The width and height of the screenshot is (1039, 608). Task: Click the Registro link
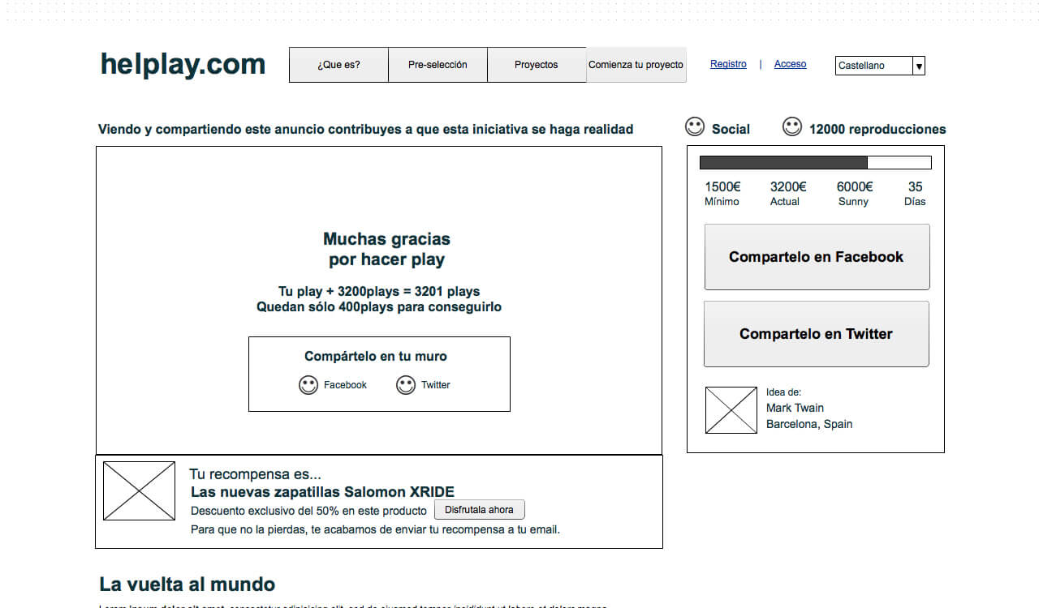[728, 64]
